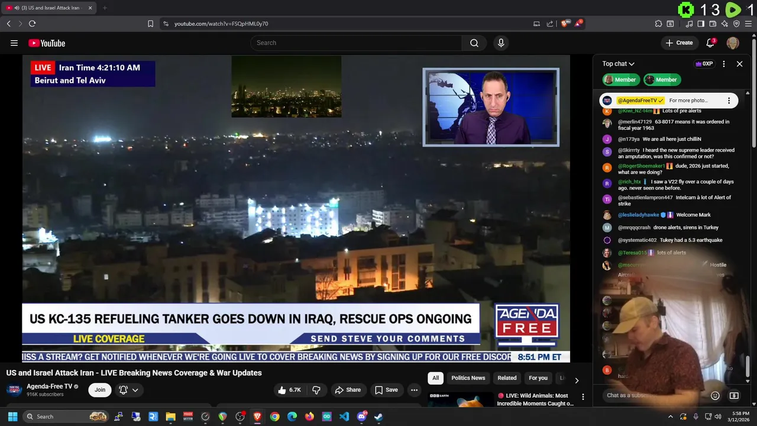Focus the YouTube search field

[356, 43]
